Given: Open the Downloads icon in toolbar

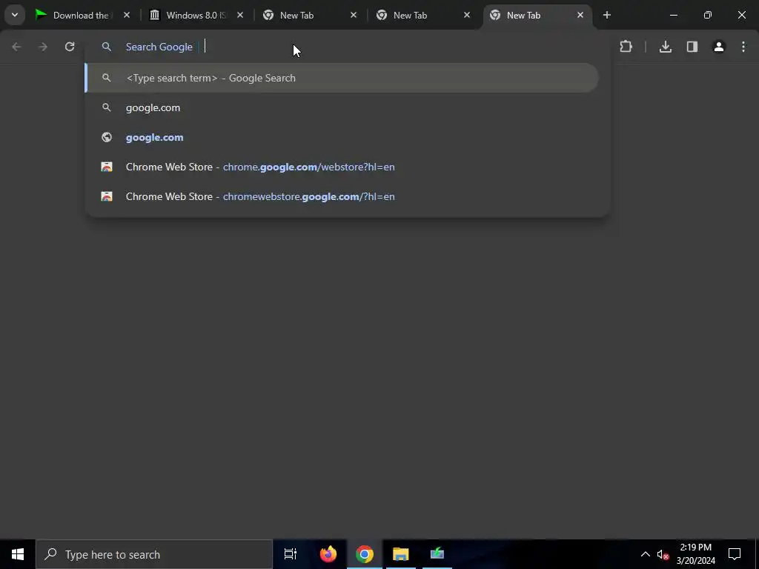Looking at the screenshot, I should pyautogui.click(x=666, y=47).
